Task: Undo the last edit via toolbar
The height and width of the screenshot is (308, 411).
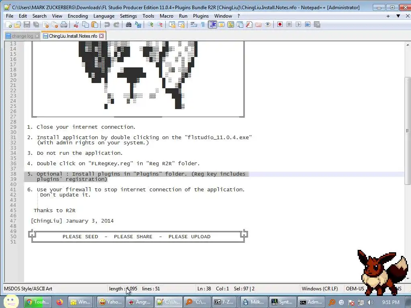Action: pos(107,24)
